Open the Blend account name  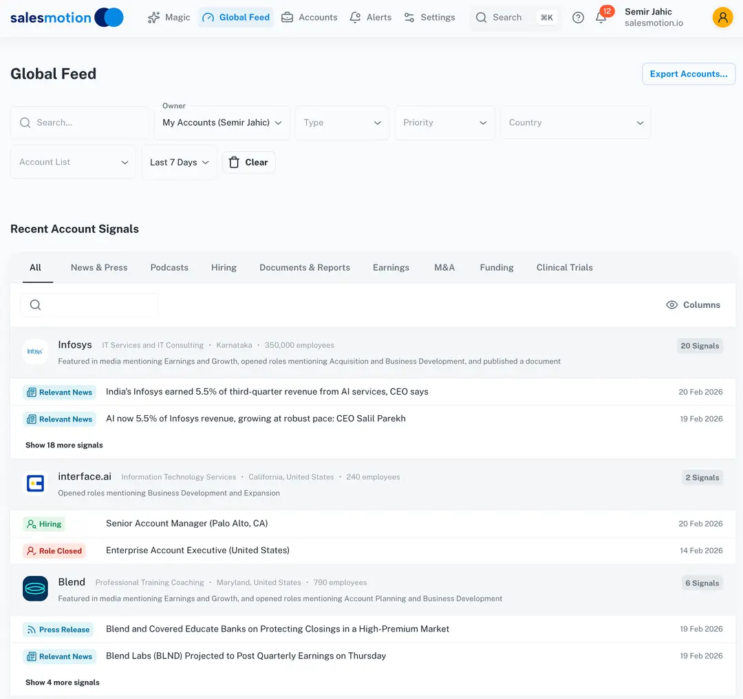coord(72,581)
